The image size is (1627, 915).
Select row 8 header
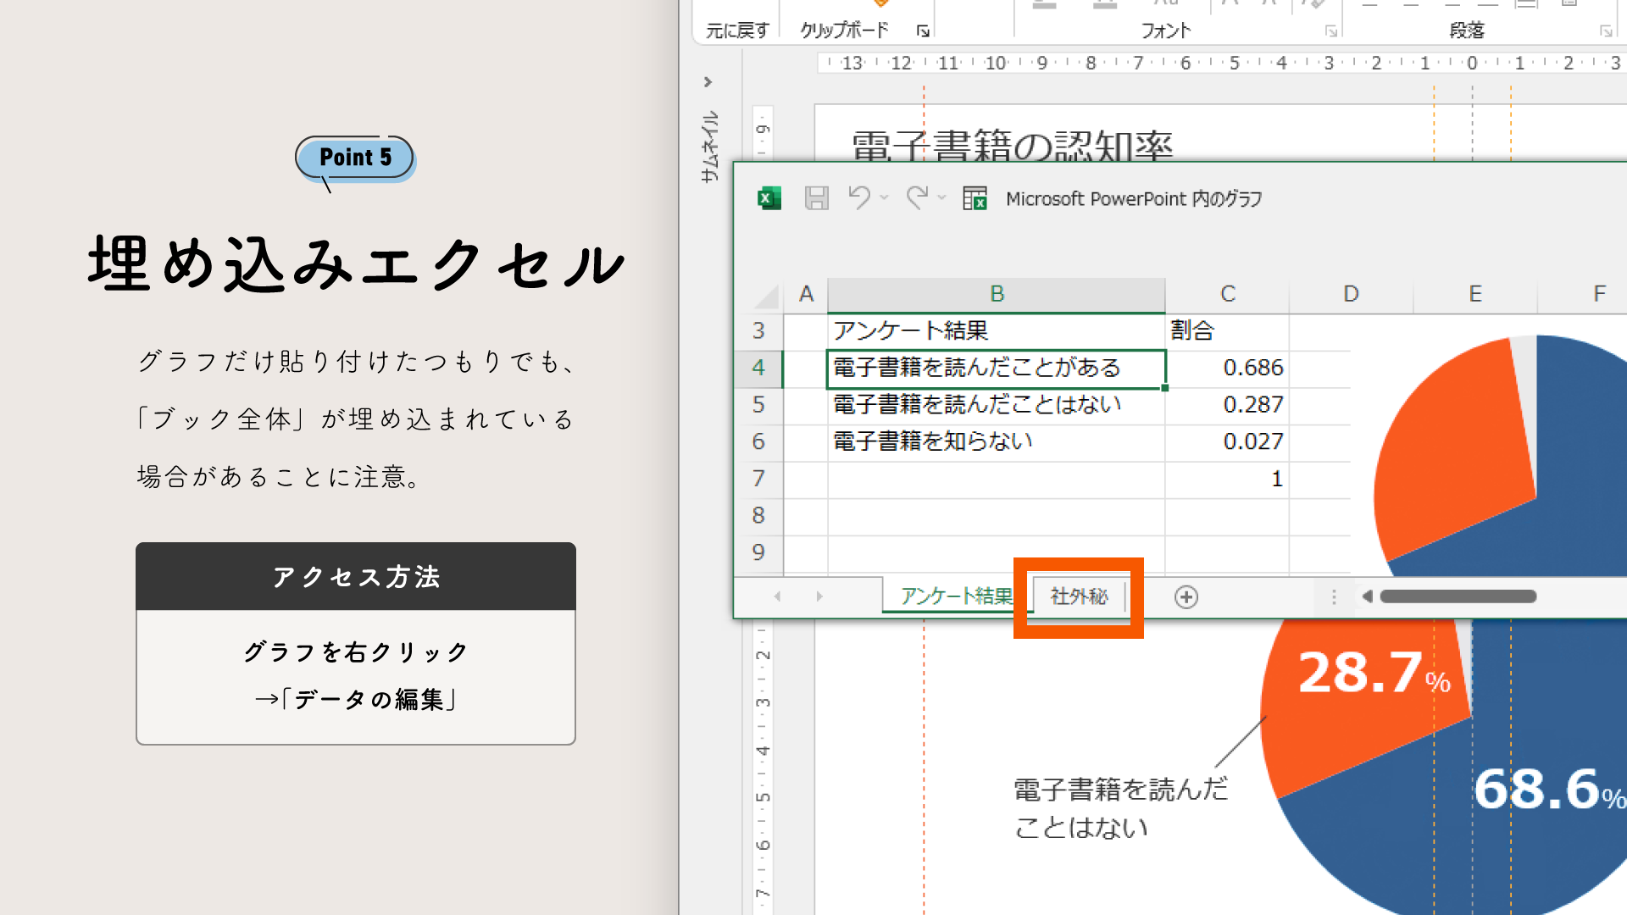(x=758, y=515)
